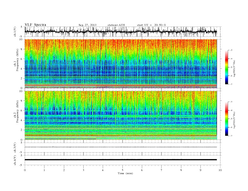The image size is (248, 191).
Task: Select the ch.1 "Frequency (kHz)" axis label
Action: tap(18, 60)
